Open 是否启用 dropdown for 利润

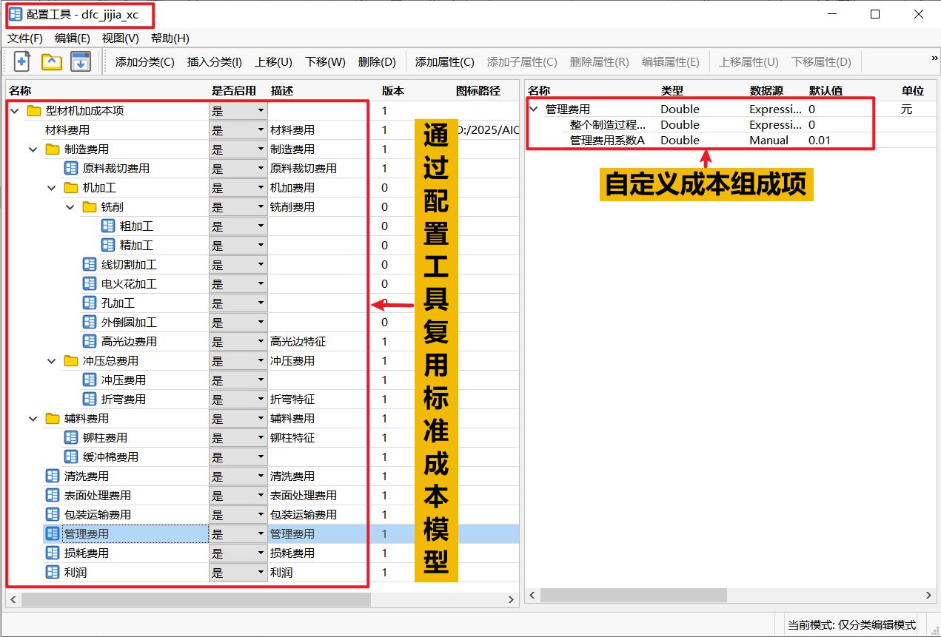coord(238,573)
